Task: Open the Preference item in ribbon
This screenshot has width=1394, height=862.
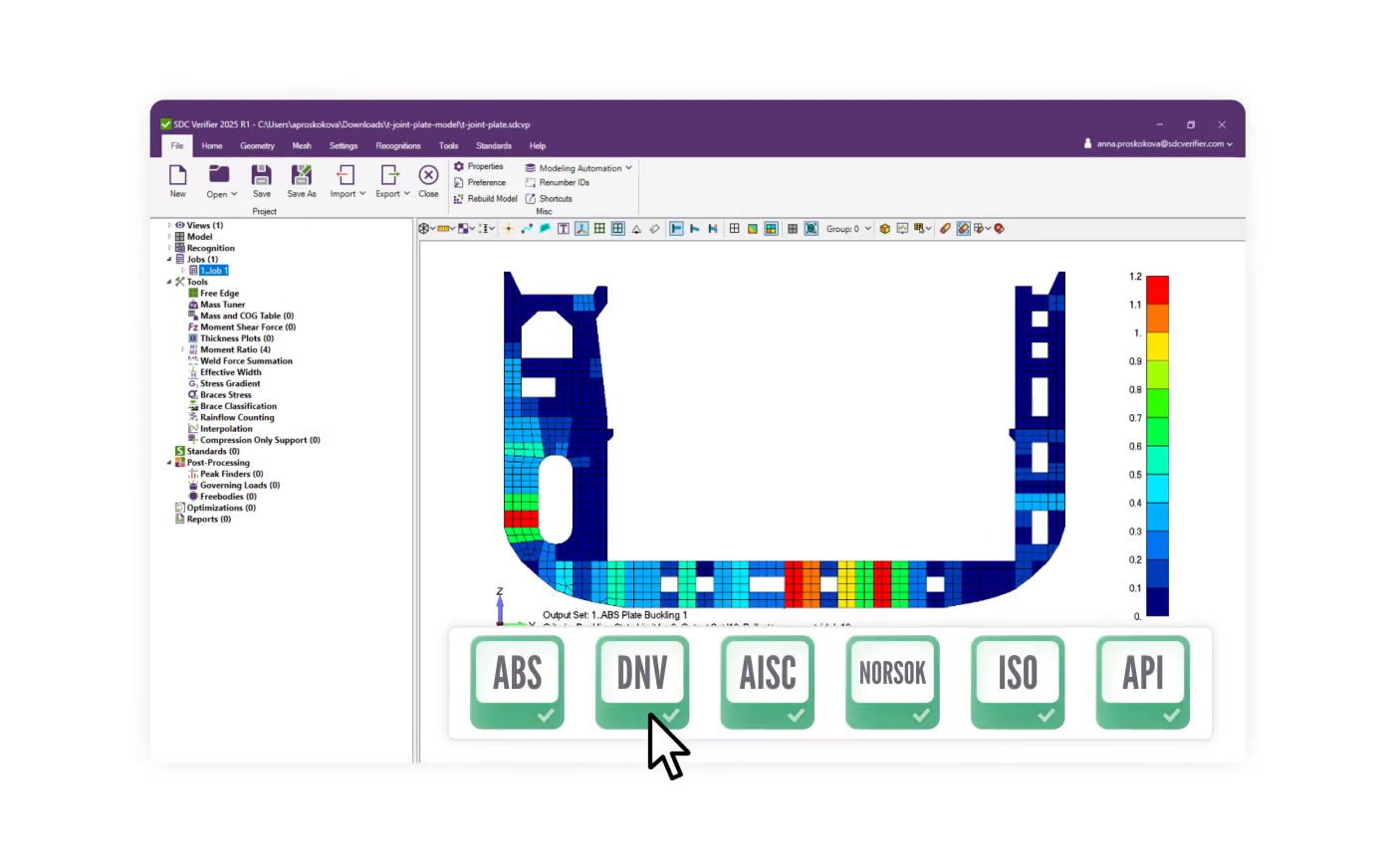Action: 480,182
